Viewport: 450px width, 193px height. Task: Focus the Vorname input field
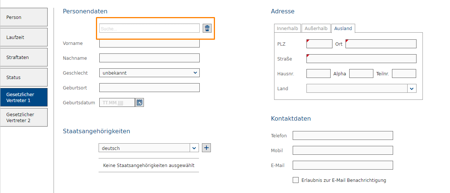click(x=150, y=44)
